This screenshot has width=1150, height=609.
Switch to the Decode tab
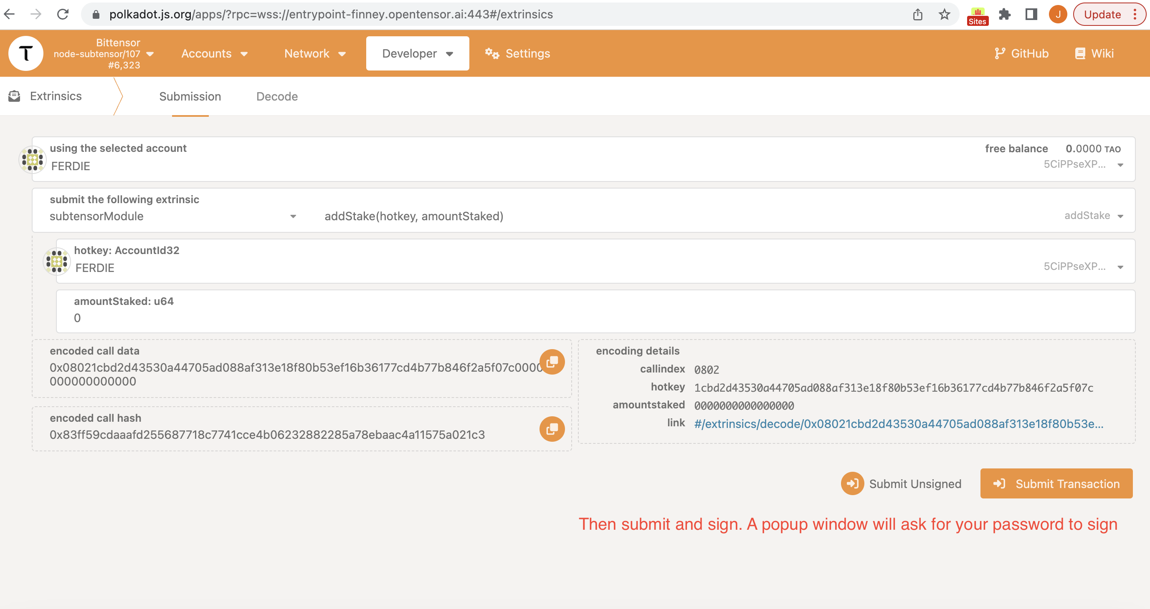(277, 96)
